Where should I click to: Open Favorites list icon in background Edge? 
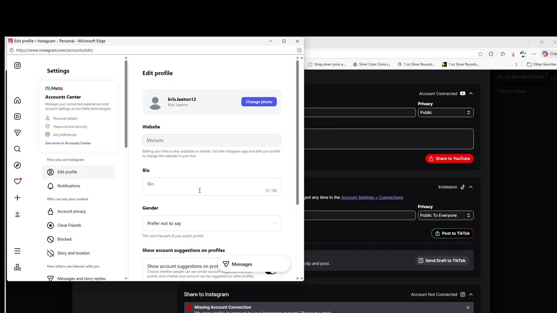(503, 54)
